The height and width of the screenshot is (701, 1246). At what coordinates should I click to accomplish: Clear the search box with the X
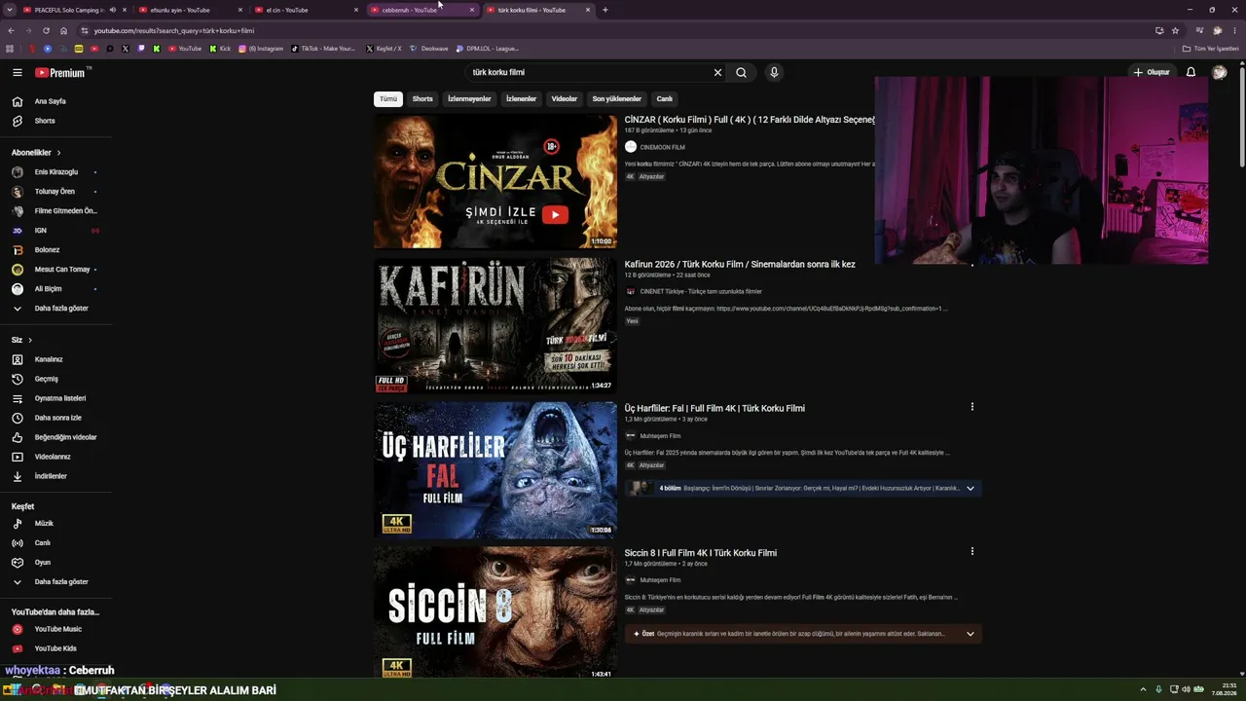[x=717, y=72]
